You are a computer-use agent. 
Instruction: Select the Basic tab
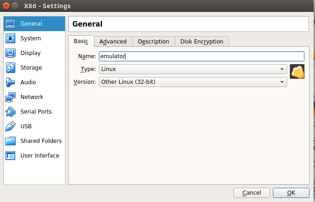point(81,41)
